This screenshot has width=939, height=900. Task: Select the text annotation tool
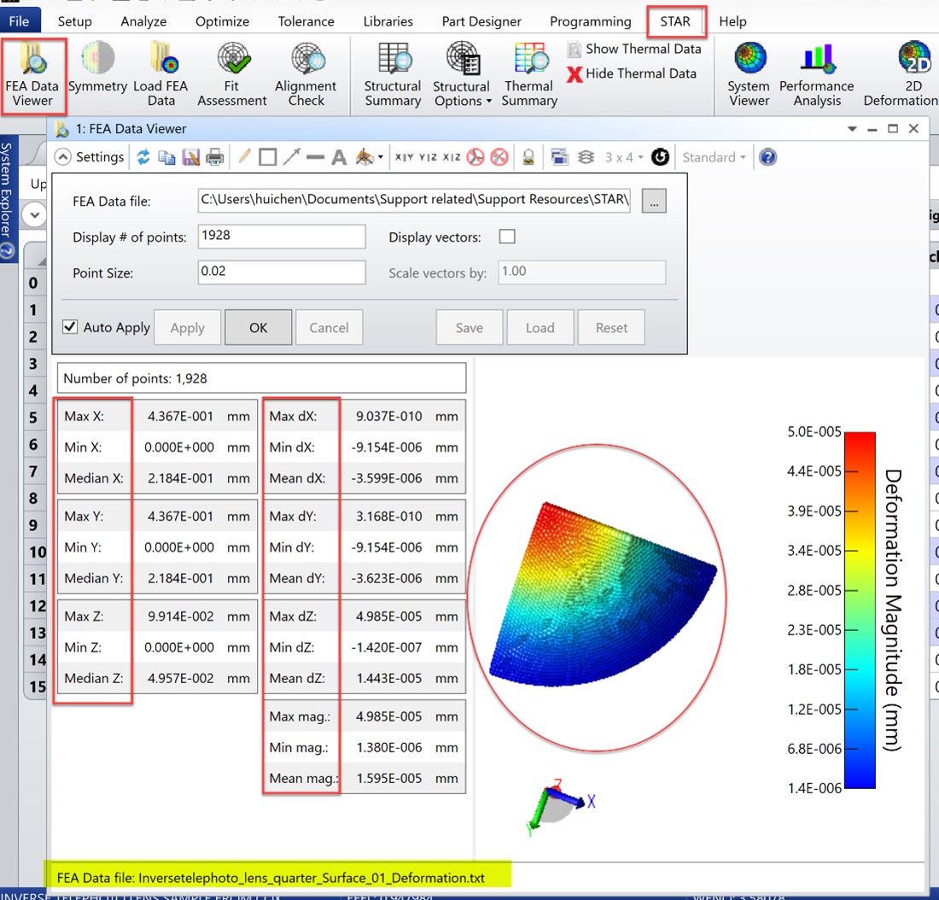339,157
